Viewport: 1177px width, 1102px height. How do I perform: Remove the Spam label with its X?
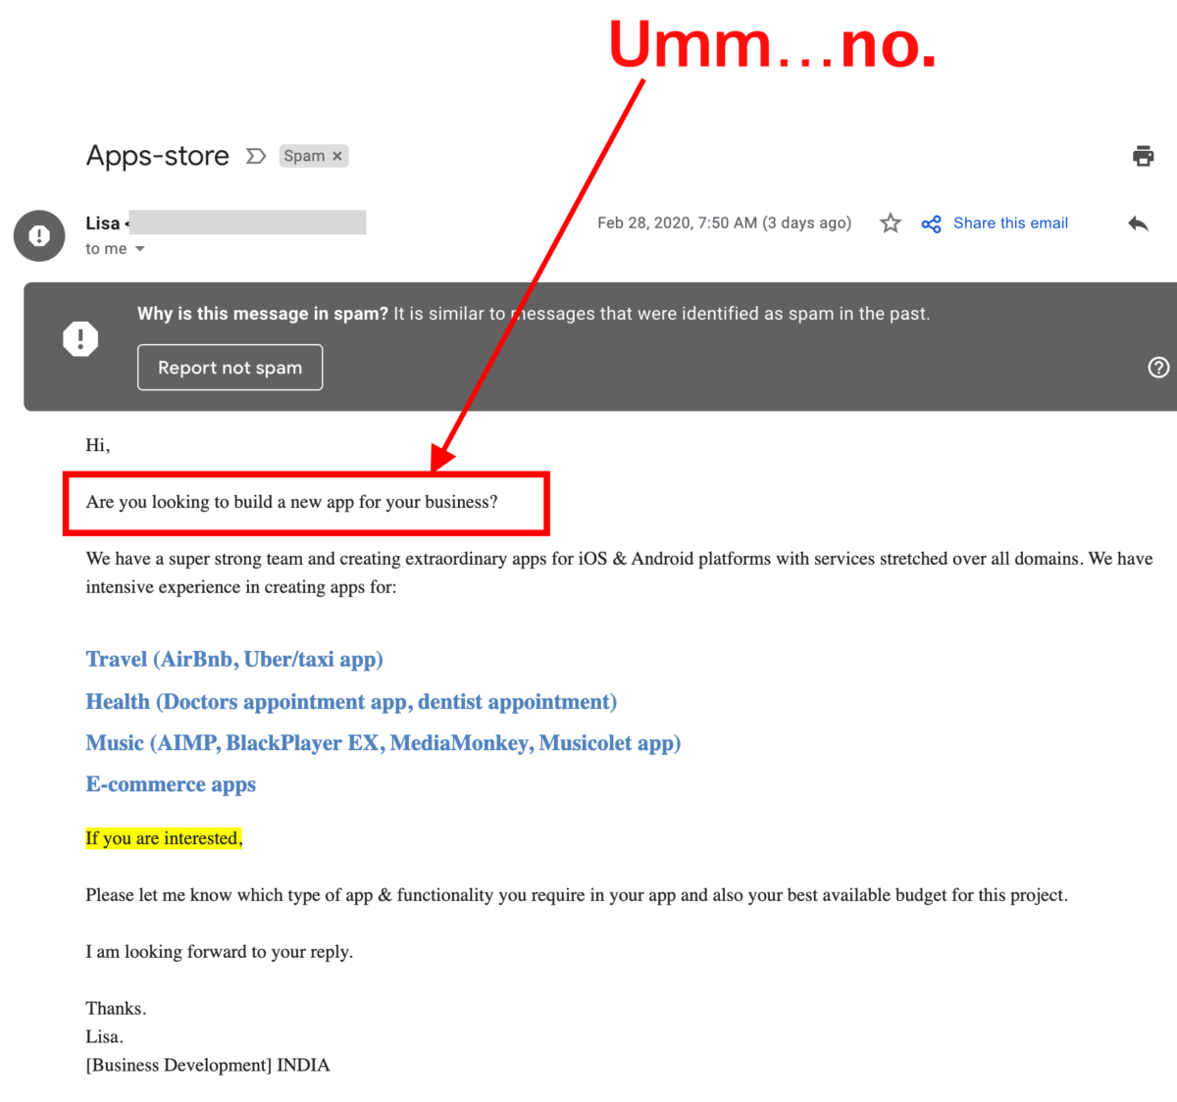click(336, 155)
